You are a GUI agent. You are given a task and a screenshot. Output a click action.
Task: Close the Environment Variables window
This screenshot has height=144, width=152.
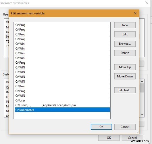(147, 3)
